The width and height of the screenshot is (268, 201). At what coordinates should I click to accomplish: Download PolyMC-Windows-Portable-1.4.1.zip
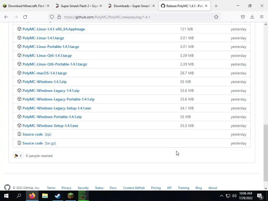52,117
